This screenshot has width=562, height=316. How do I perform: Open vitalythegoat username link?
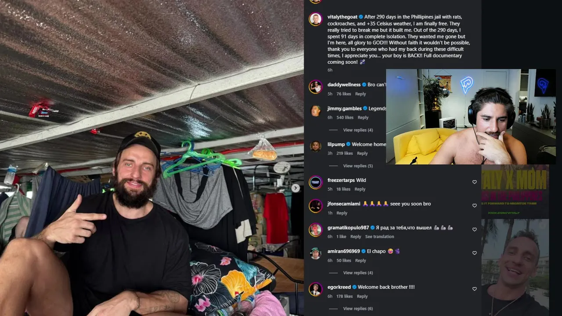point(342,17)
